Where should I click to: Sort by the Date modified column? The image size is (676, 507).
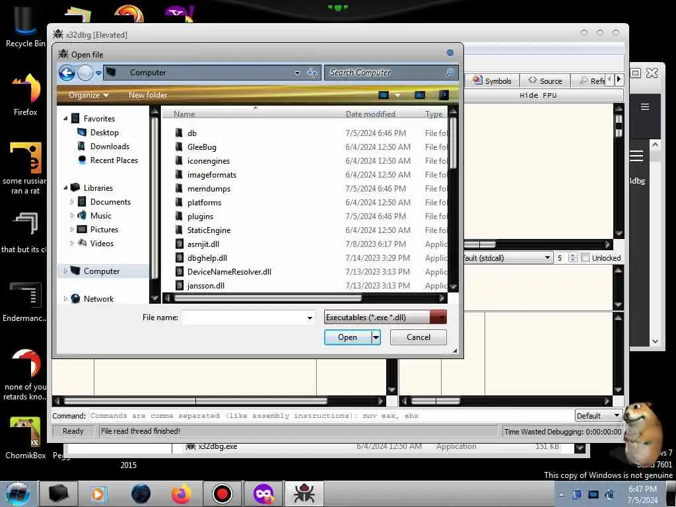pyautogui.click(x=370, y=114)
